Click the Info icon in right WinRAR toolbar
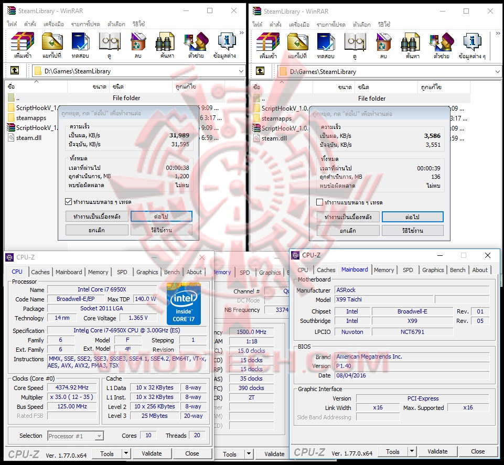The height and width of the screenshot is (465, 504). pos(472,42)
